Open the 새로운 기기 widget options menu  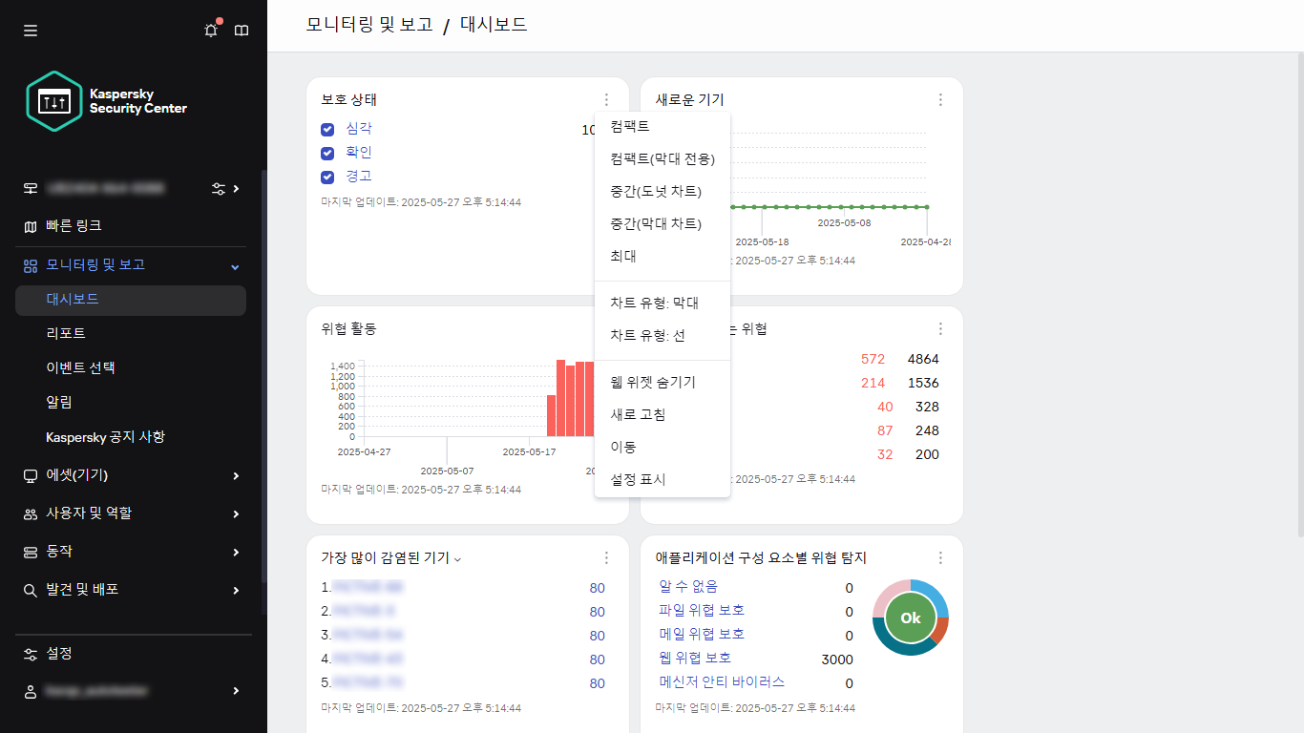click(940, 99)
